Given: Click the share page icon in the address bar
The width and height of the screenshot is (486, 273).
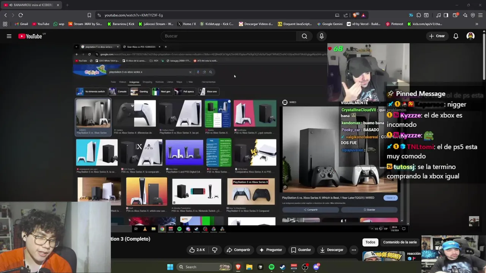Looking at the screenshot, I should click(x=346, y=15).
